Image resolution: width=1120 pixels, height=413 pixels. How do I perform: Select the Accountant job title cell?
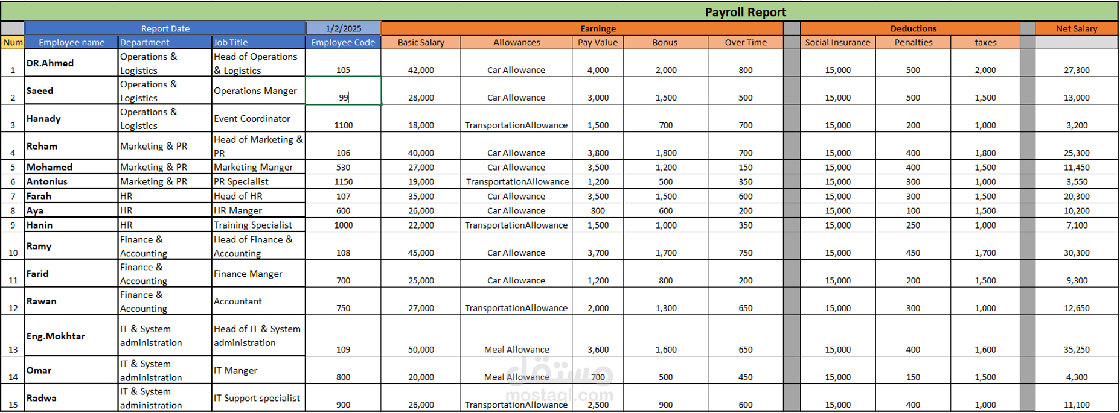(x=258, y=301)
